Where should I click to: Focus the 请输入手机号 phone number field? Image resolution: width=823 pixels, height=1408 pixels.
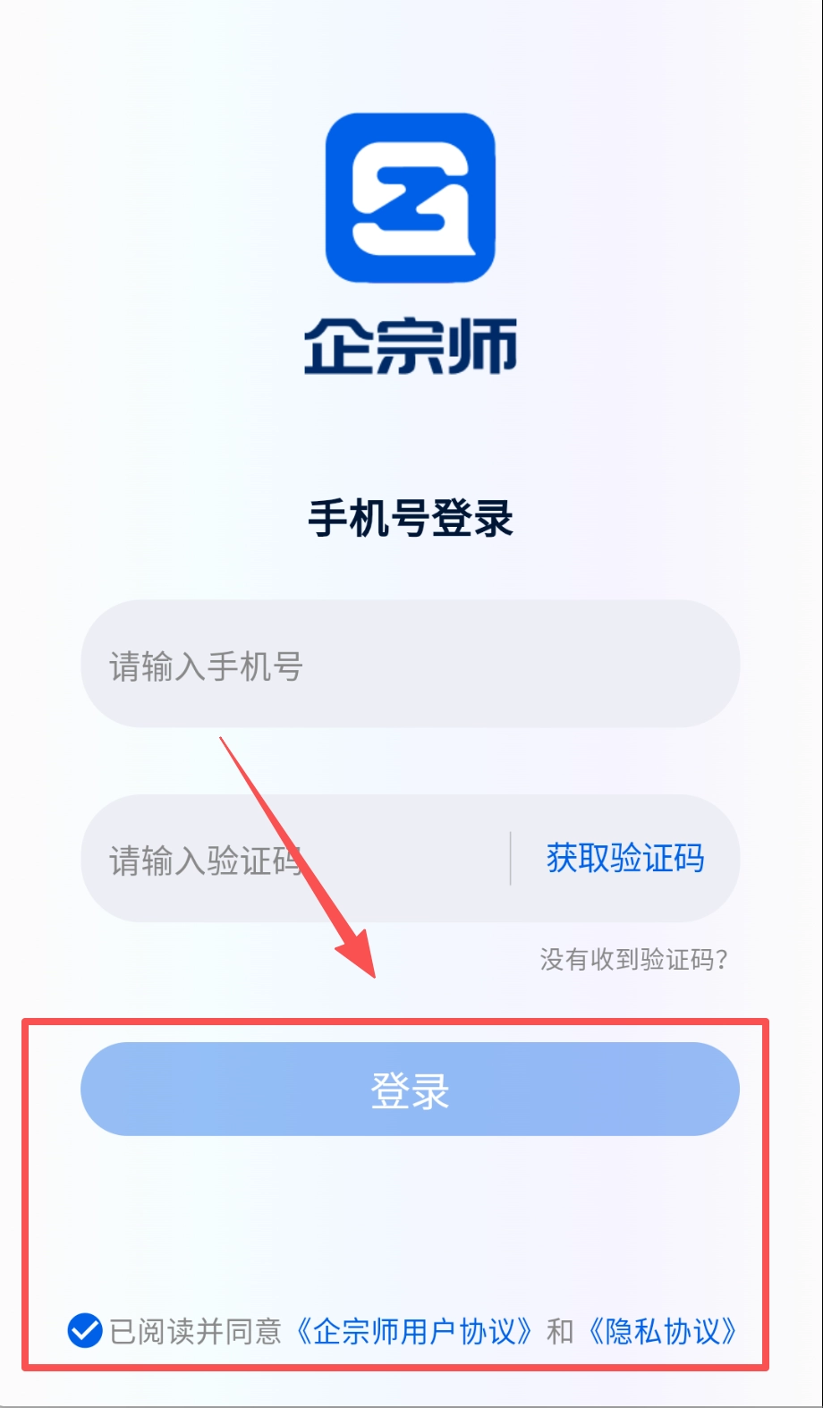click(x=411, y=664)
